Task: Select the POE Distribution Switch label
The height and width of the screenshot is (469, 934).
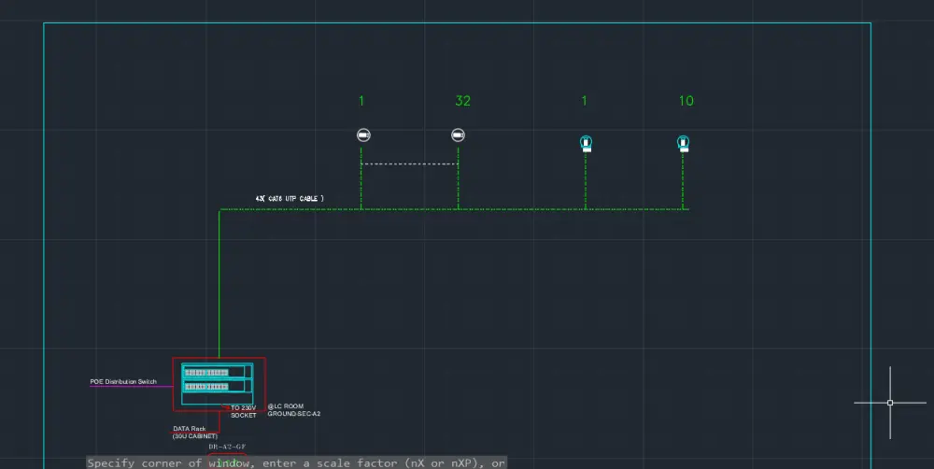Action: (123, 381)
